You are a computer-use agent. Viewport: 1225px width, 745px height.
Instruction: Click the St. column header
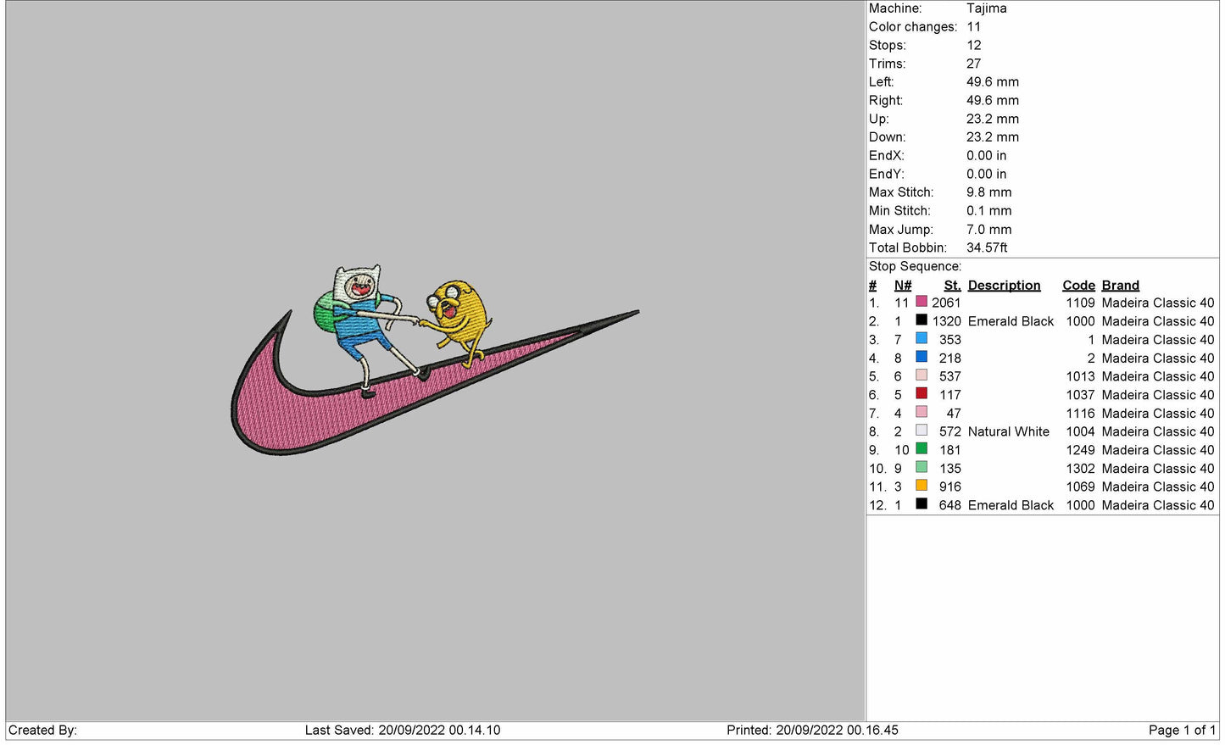tap(952, 286)
